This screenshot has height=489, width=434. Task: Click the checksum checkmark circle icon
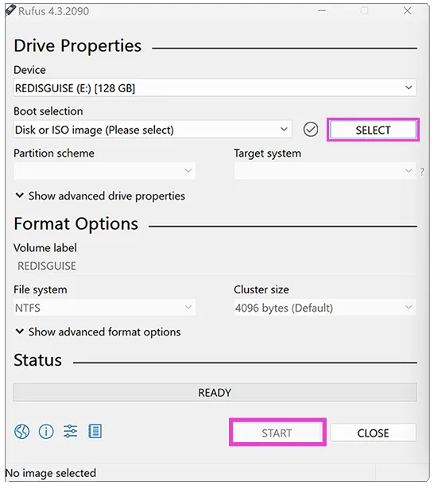(311, 130)
